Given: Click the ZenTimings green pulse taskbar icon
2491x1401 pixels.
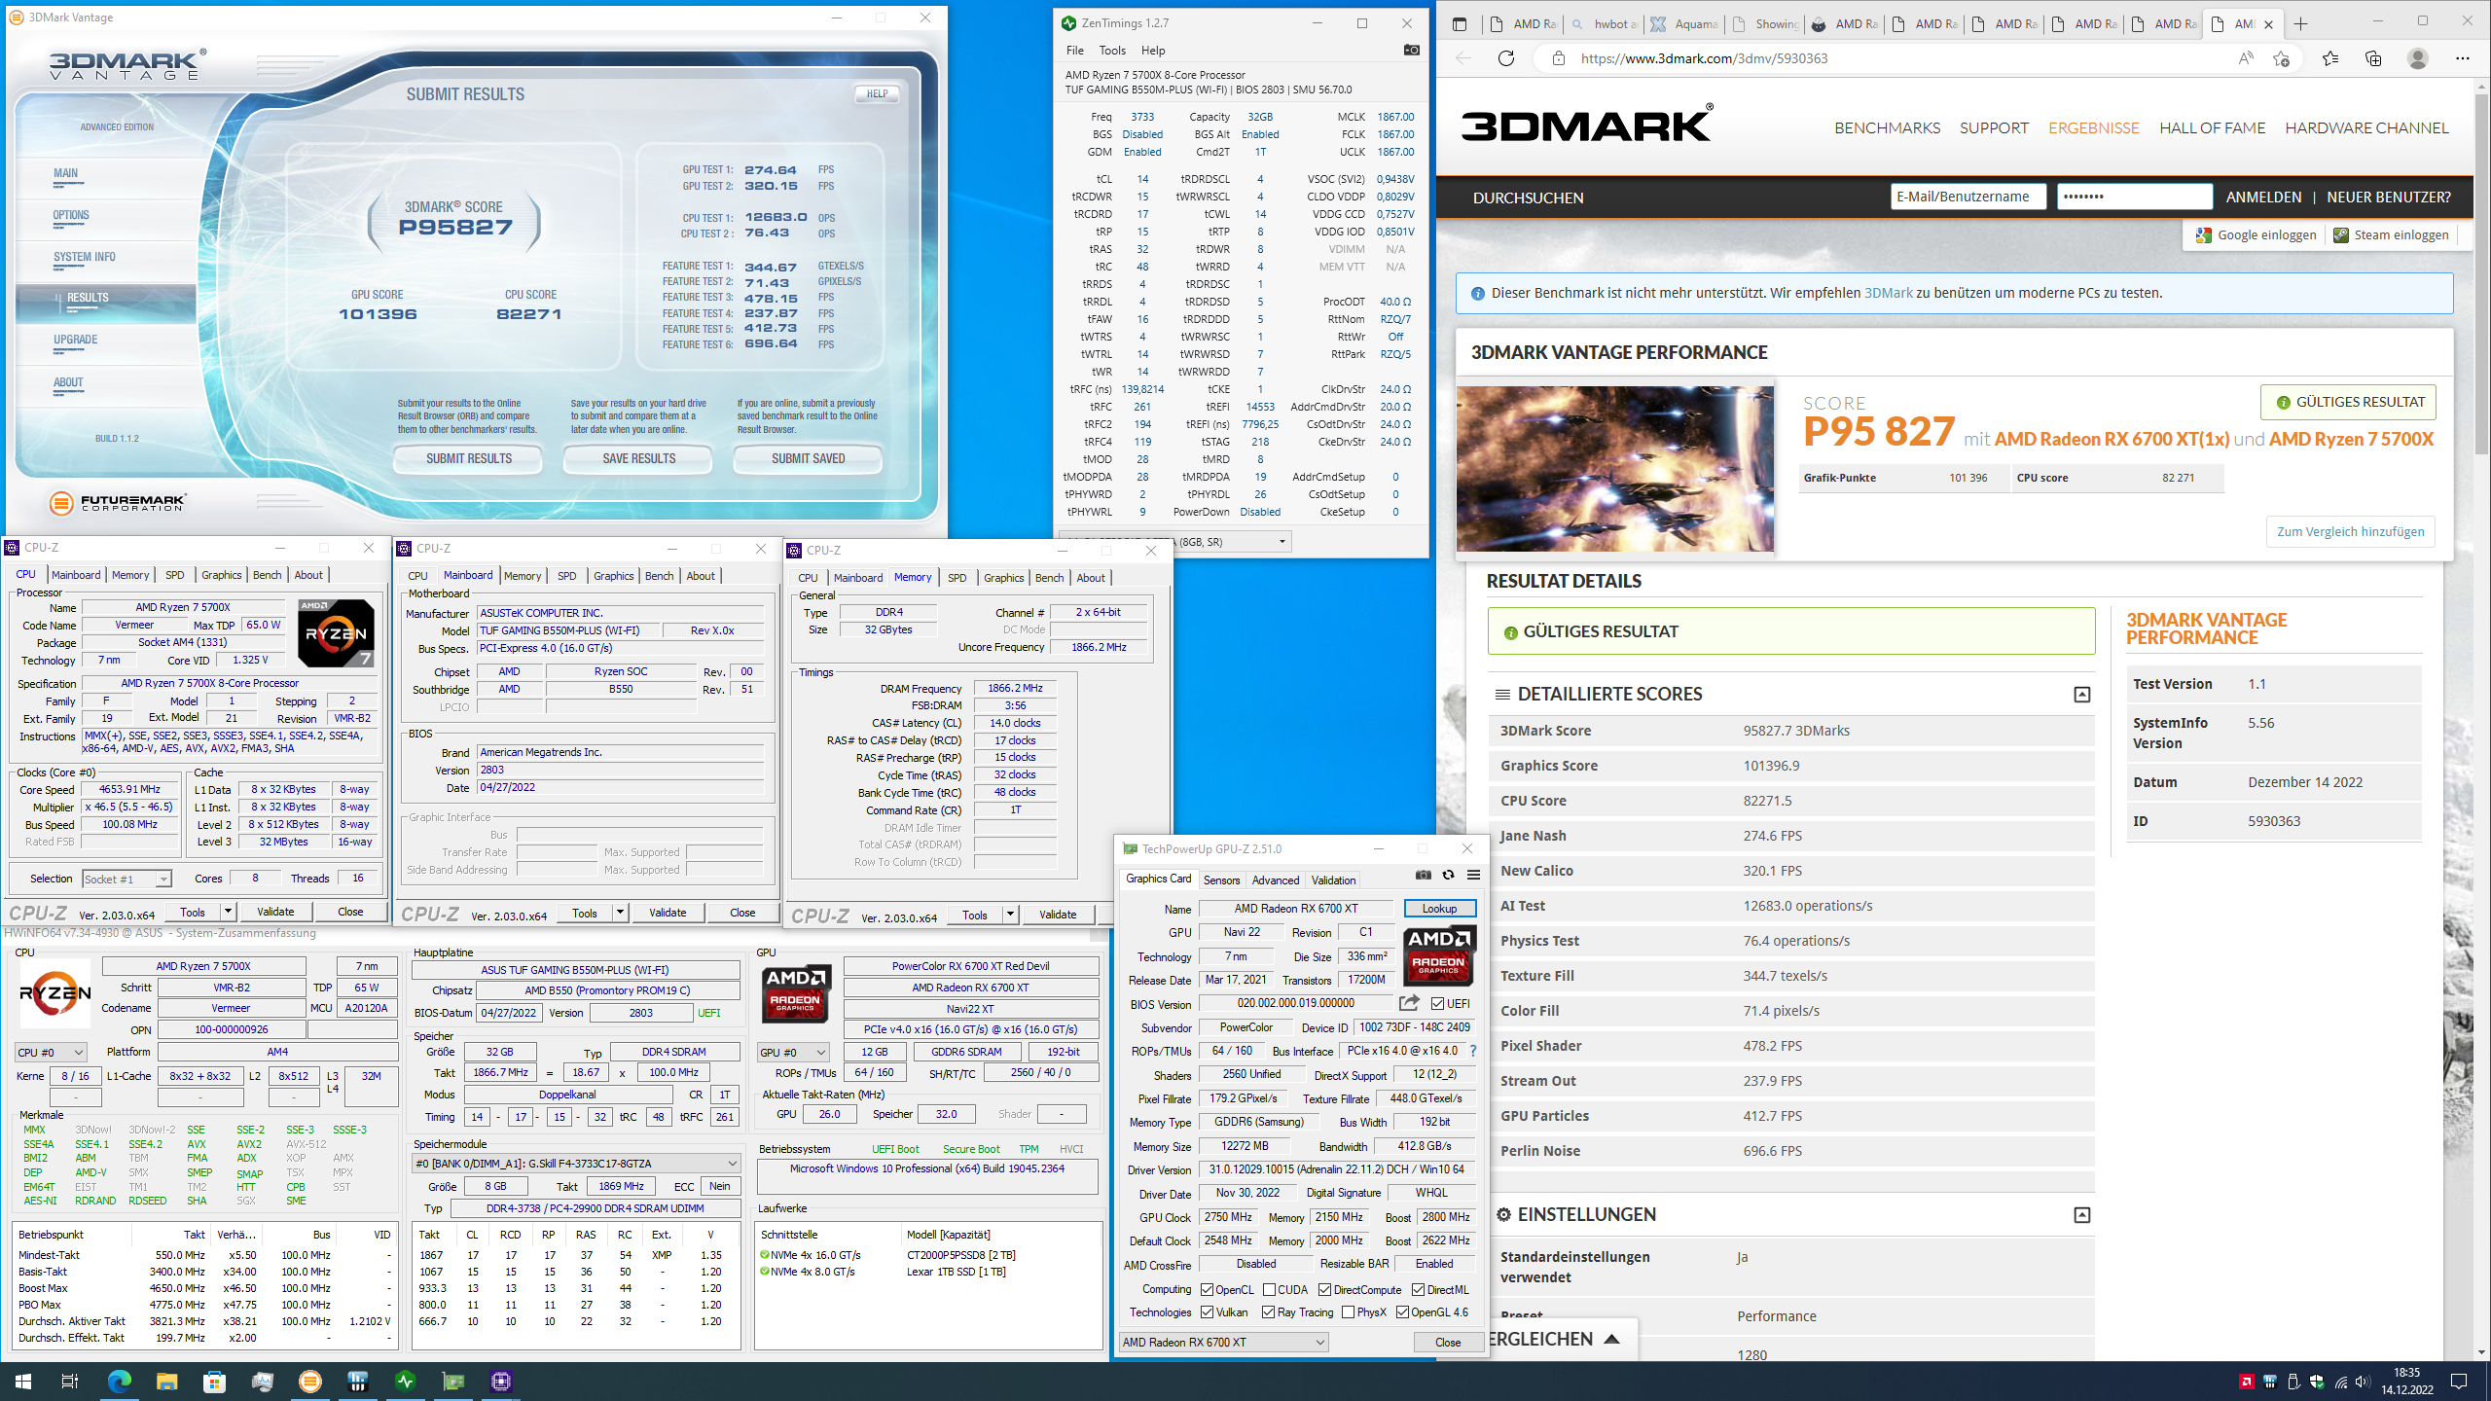Looking at the screenshot, I should point(406,1382).
